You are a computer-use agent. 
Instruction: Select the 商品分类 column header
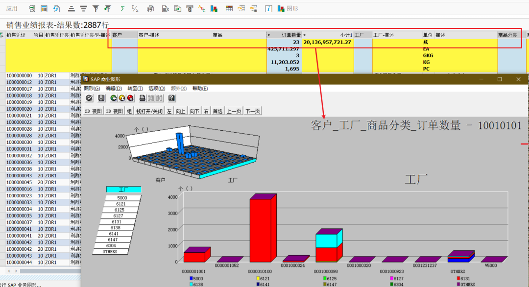click(511, 35)
